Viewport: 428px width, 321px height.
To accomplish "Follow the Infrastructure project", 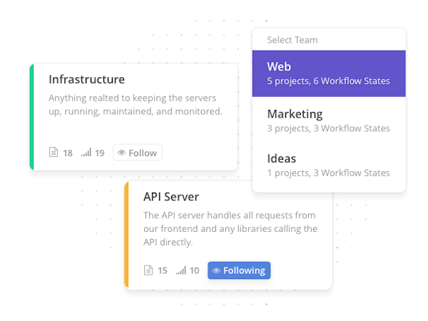I will tap(138, 153).
